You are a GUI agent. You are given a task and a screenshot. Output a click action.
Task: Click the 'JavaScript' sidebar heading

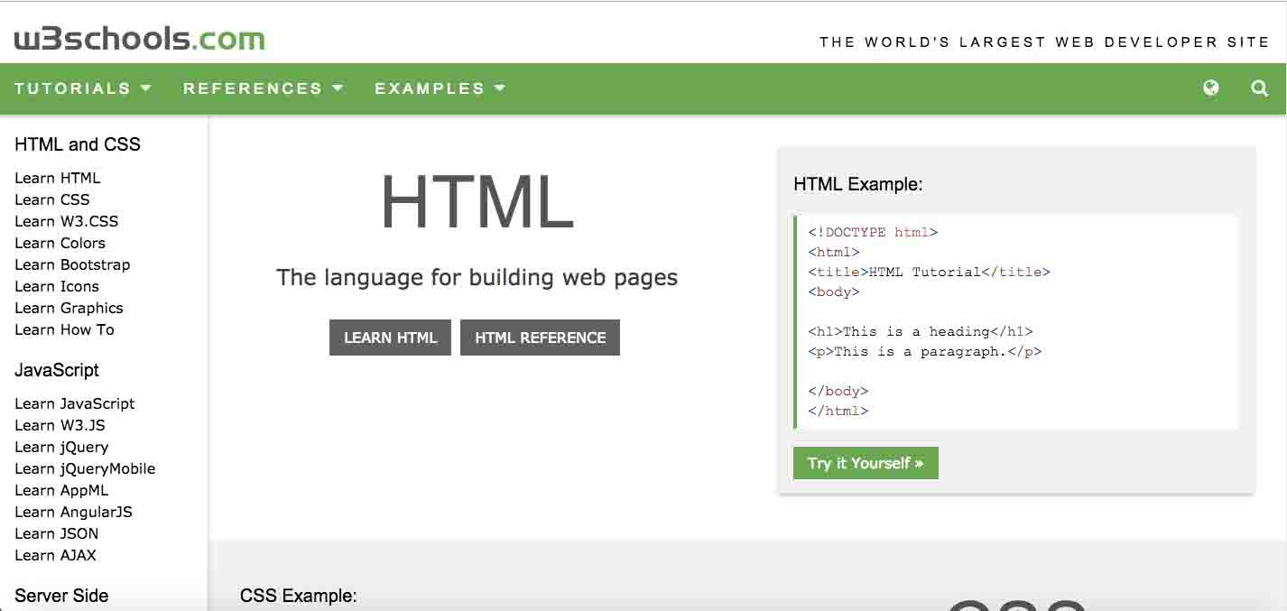[x=57, y=370]
